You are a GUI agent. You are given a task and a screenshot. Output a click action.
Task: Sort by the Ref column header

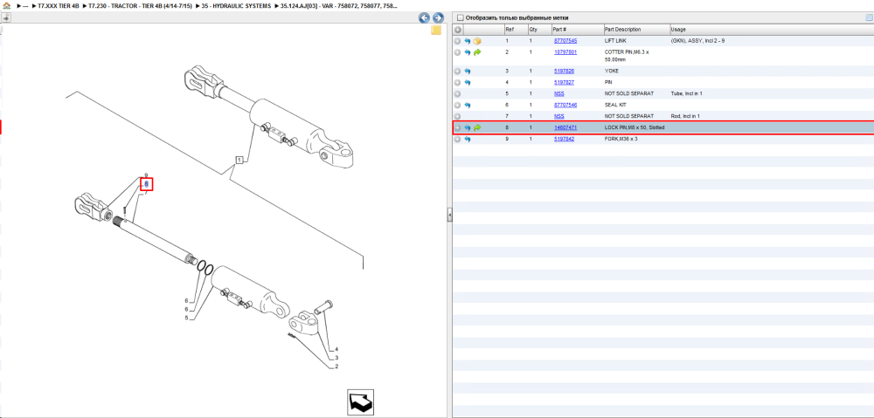click(515, 30)
